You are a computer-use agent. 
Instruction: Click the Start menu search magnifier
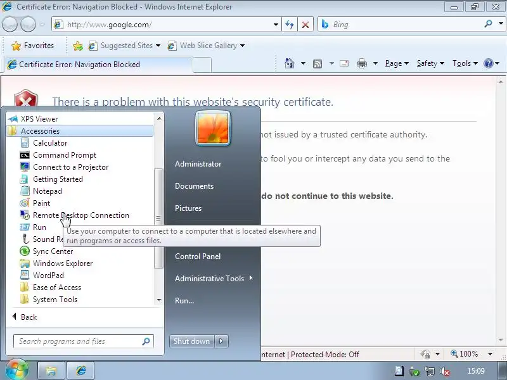click(x=146, y=341)
